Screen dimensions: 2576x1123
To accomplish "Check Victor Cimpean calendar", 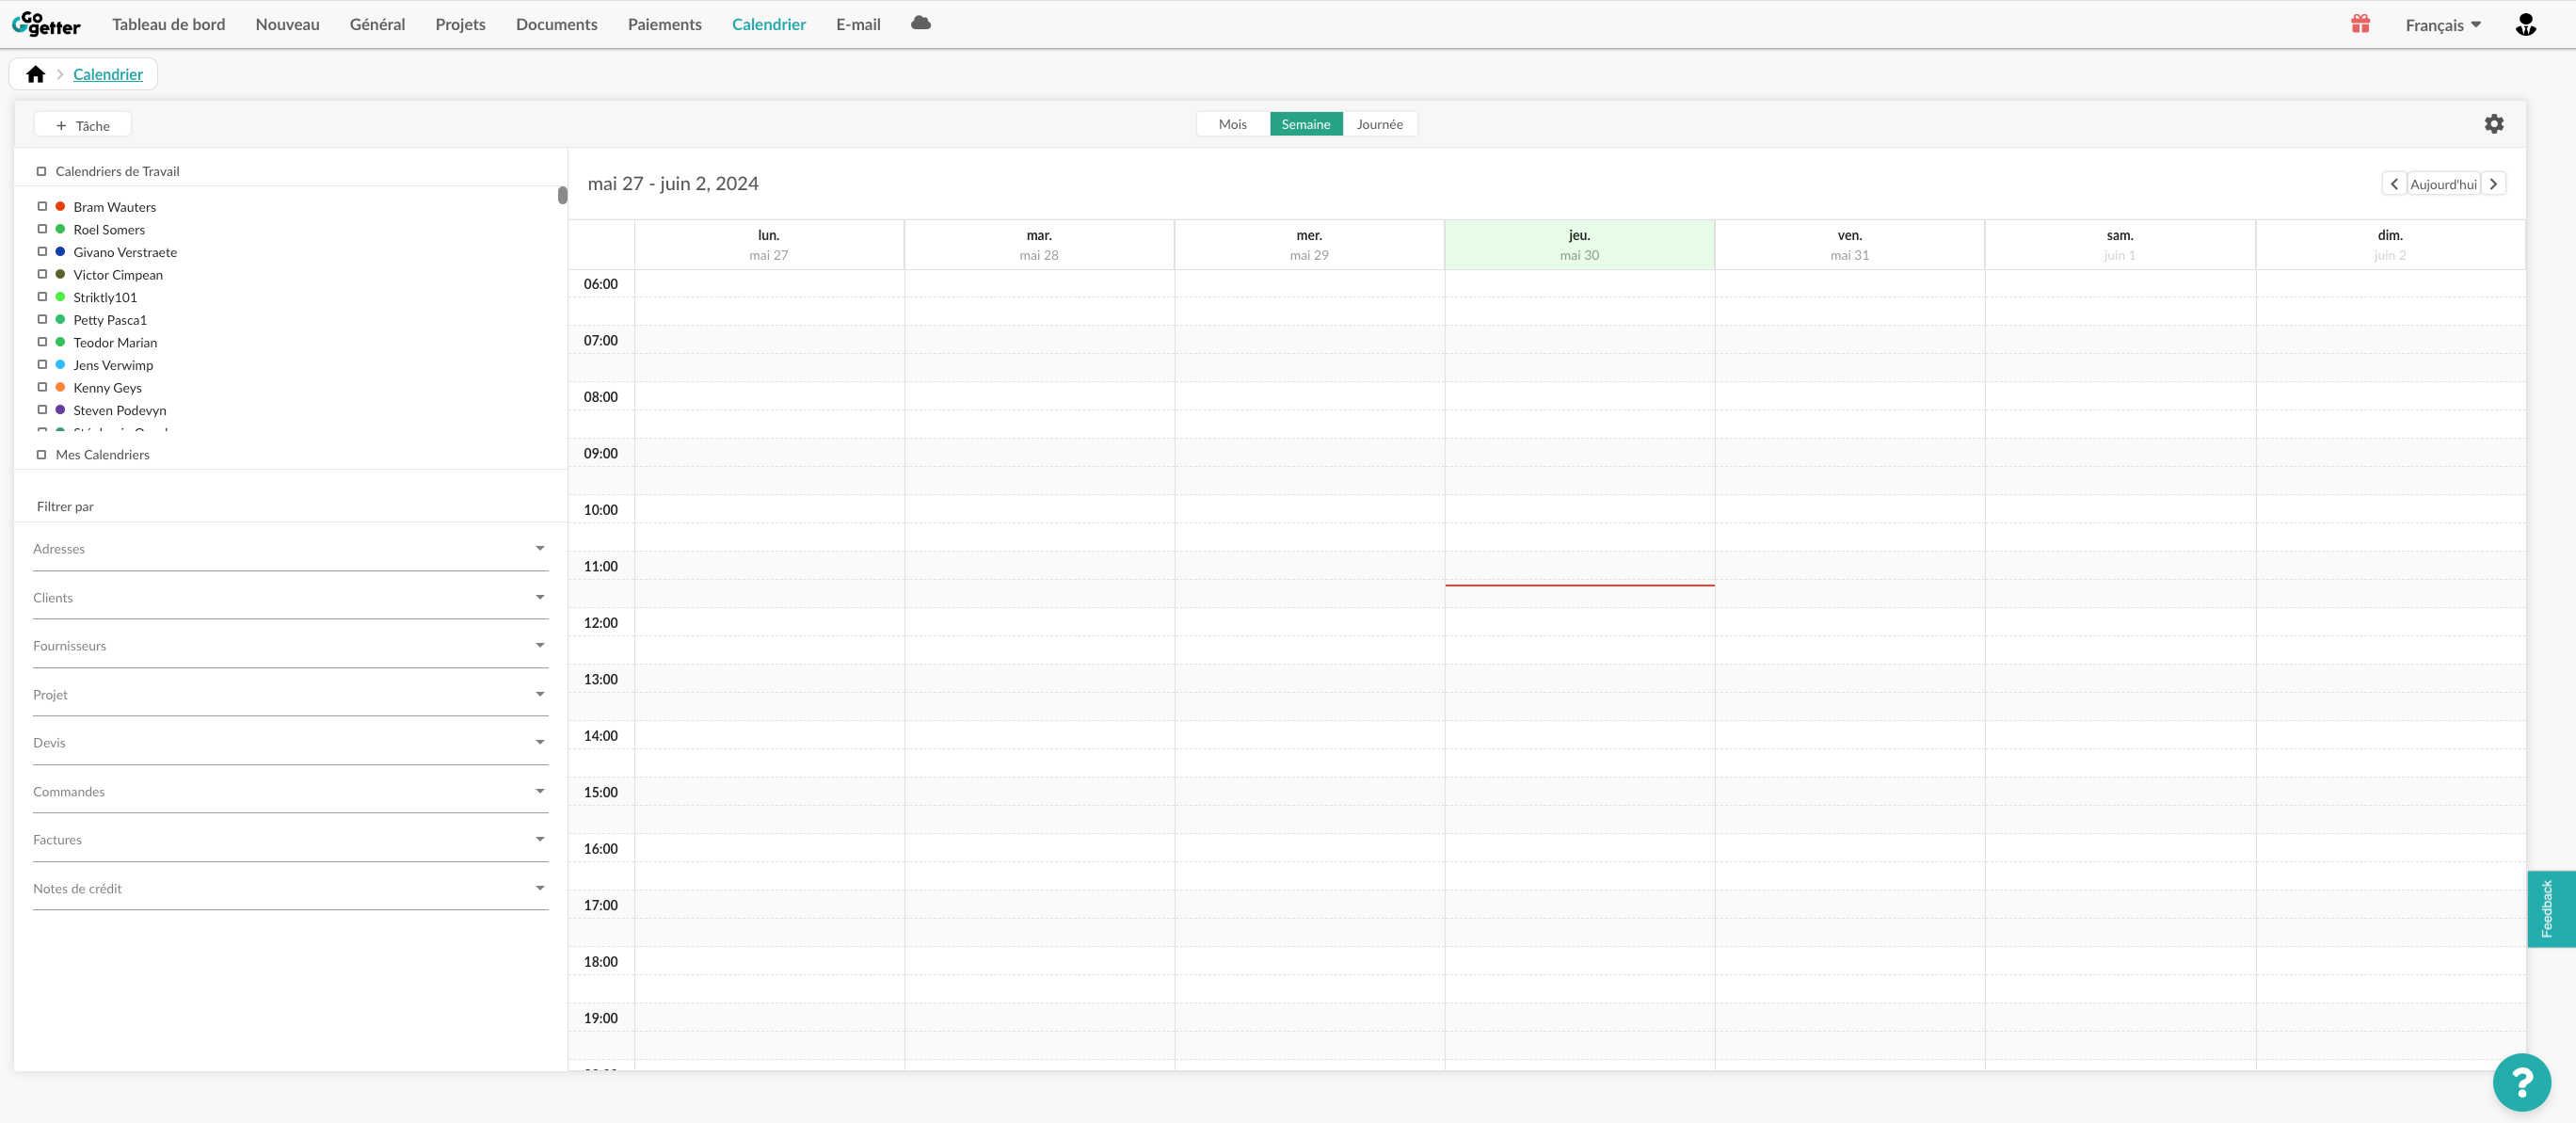I will tap(42, 274).
